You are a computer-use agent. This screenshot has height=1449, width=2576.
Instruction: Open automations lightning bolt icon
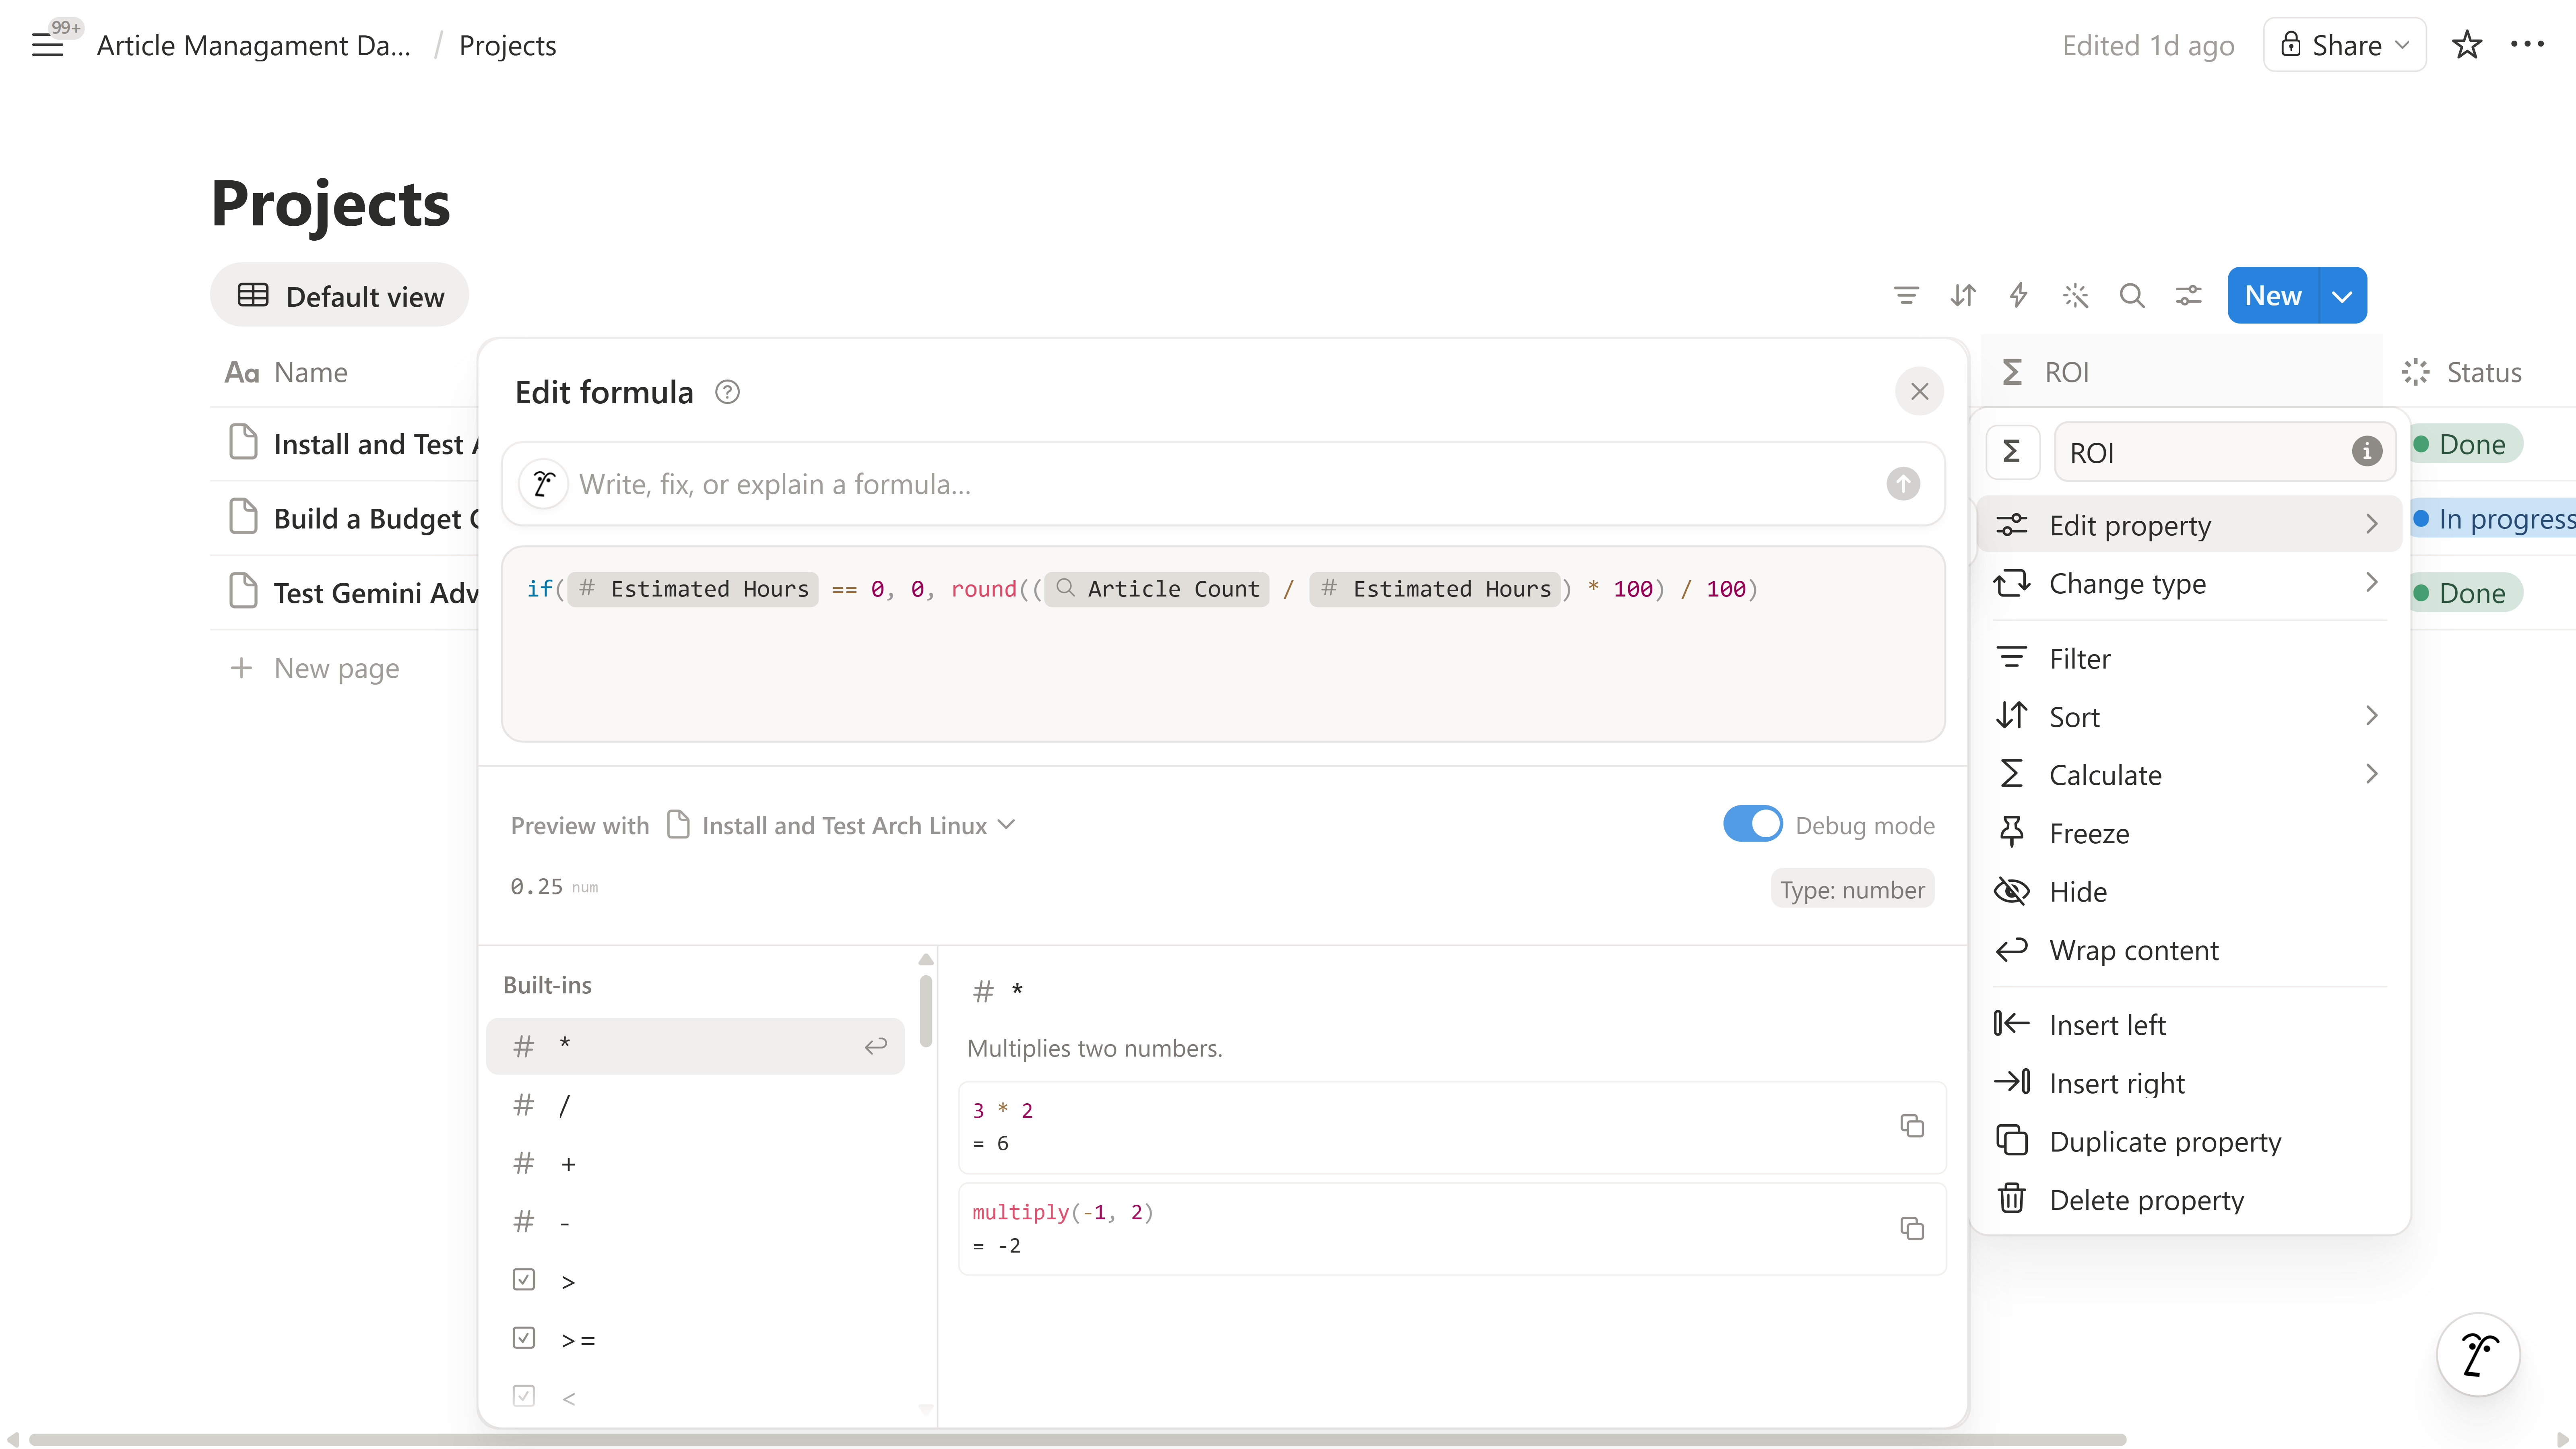(x=2019, y=295)
